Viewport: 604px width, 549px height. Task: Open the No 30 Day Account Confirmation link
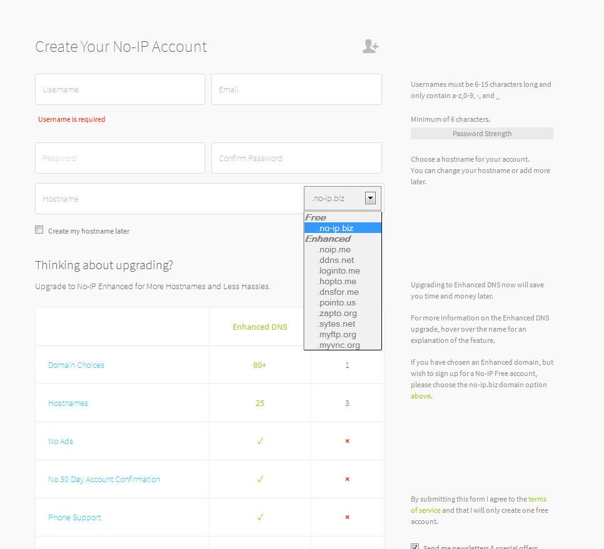(104, 479)
